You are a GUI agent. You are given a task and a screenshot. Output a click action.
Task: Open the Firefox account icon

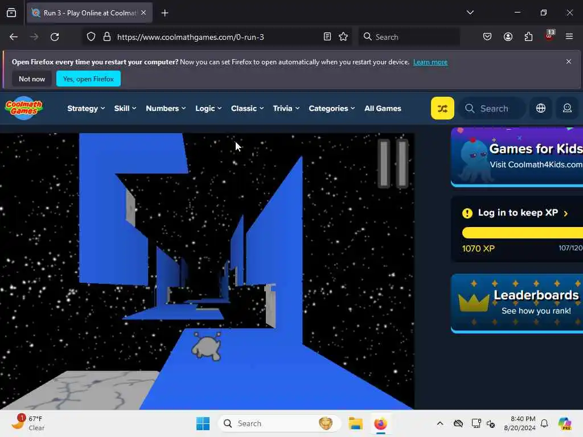[508, 37]
